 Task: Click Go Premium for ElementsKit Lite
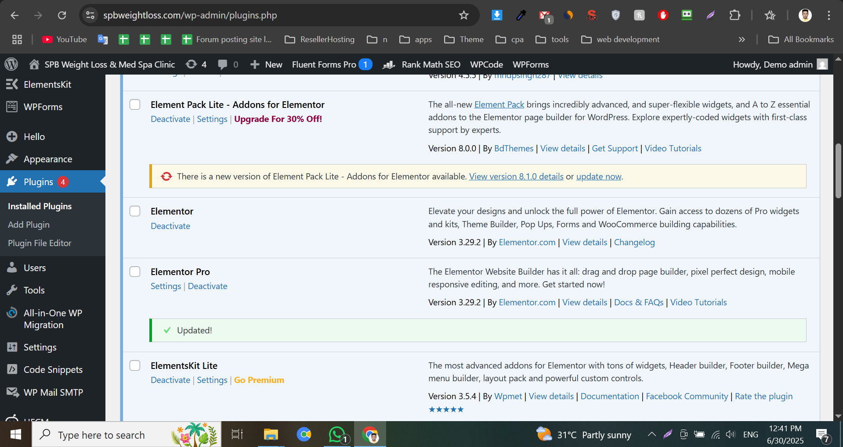coord(259,380)
